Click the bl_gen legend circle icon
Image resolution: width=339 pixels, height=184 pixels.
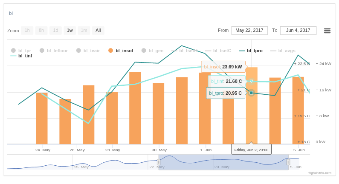144,51
